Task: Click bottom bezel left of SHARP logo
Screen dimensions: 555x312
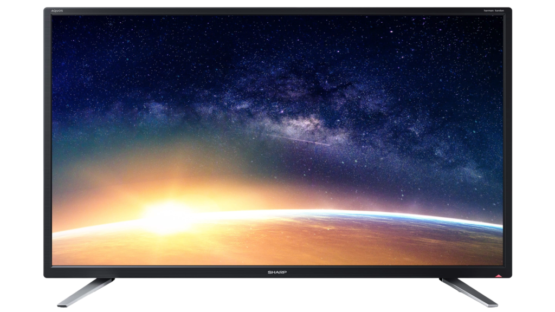Action: pyautogui.click(x=163, y=271)
